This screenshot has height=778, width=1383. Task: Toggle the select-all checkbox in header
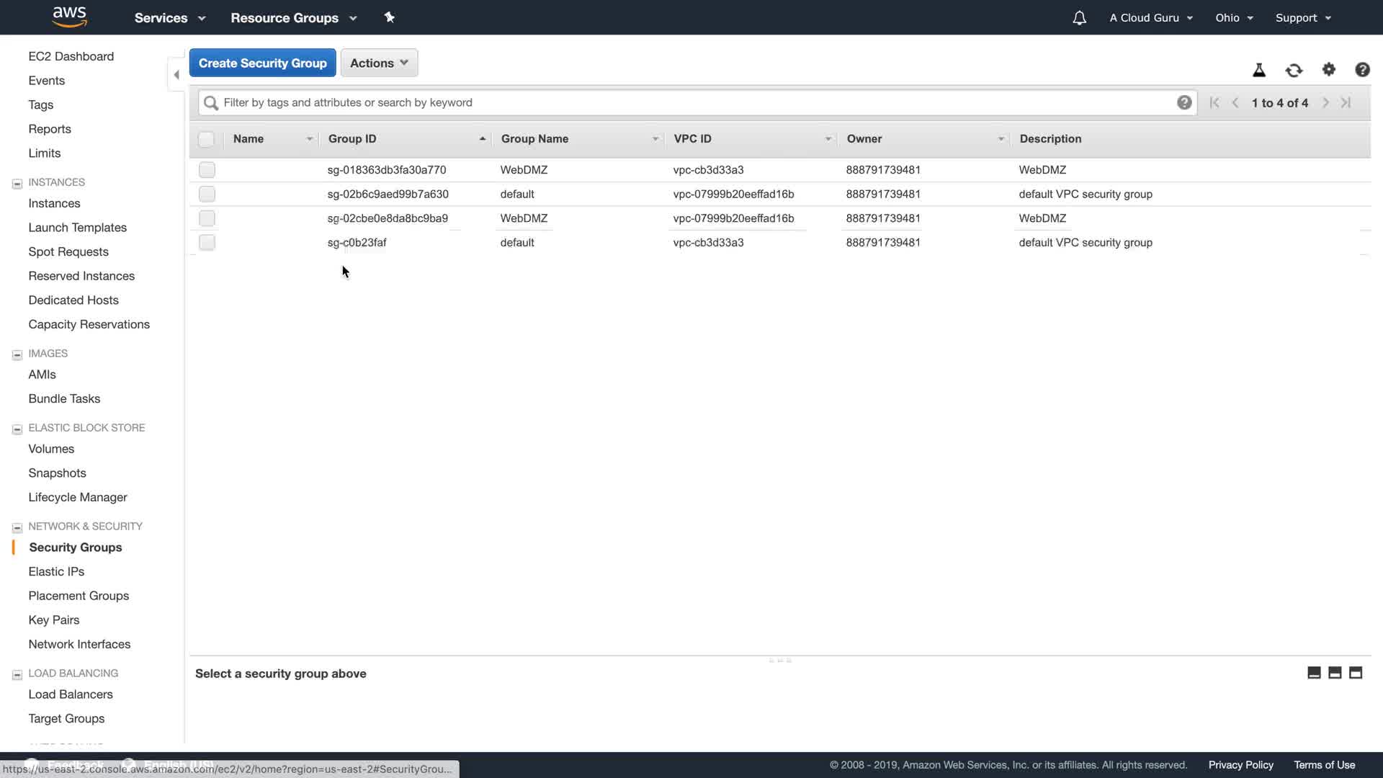[x=206, y=139]
